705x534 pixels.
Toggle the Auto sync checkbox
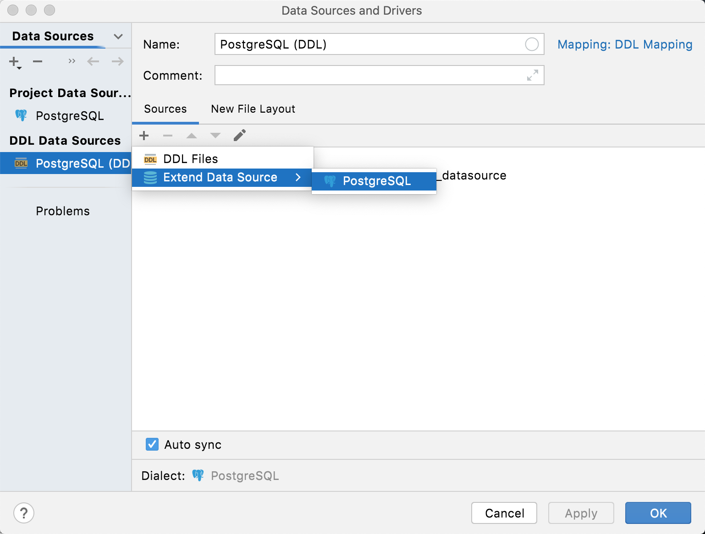click(152, 444)
